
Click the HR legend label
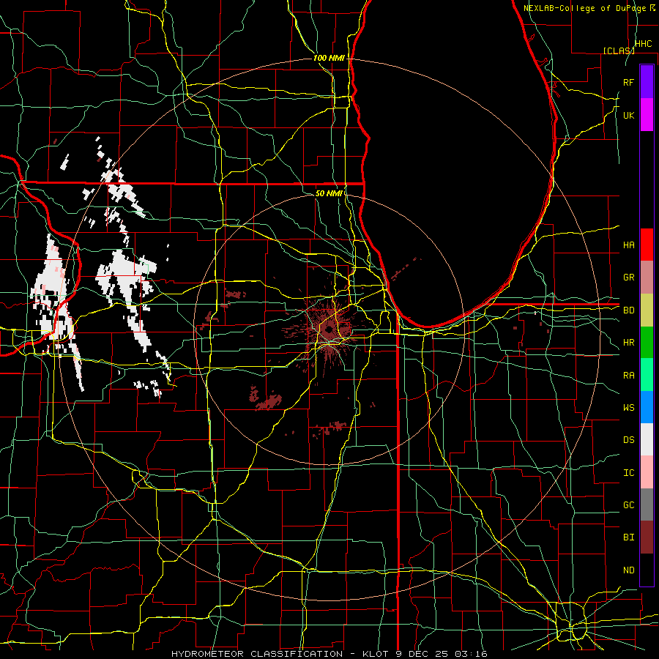coord(629,343)
